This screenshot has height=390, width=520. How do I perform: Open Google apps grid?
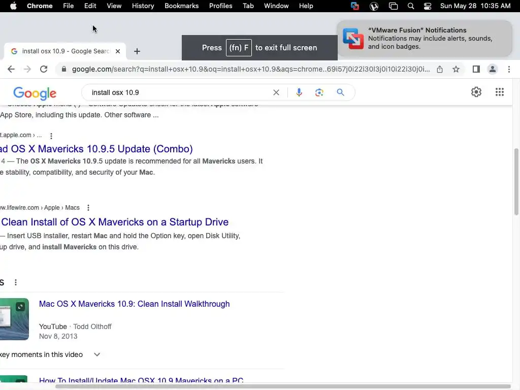click(x=500, y=92)
